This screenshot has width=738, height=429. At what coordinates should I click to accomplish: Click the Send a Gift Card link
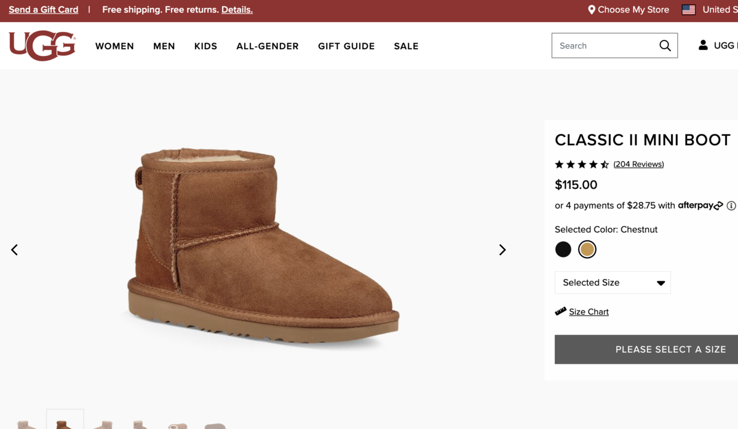43,9
